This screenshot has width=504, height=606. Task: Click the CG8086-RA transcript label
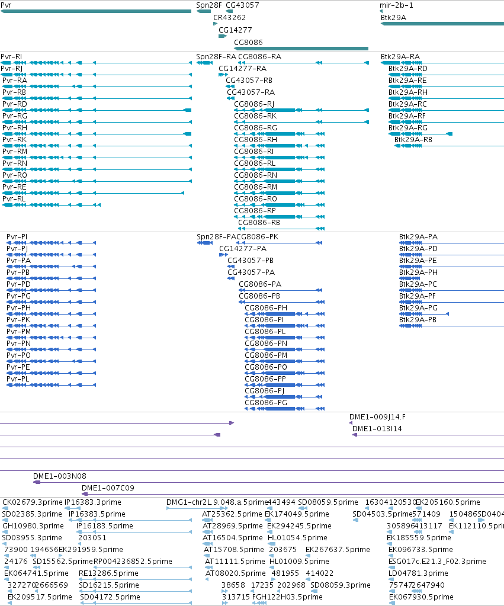coord(260,57)
